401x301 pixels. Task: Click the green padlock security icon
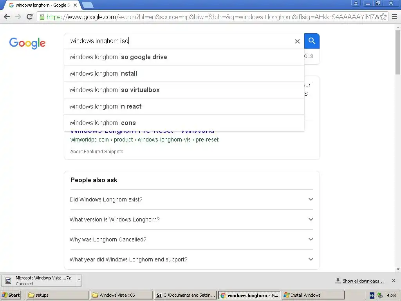[42, 17]
